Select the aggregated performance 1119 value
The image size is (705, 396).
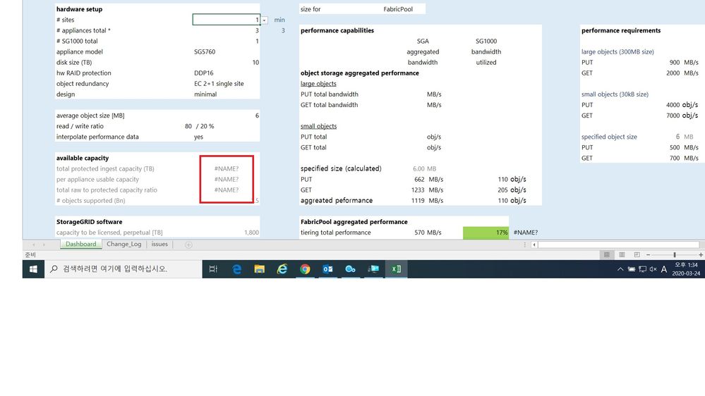pos(418,201)
